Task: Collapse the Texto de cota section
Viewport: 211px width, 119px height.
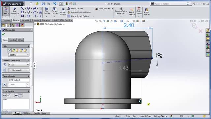Action: click(28, 91)
